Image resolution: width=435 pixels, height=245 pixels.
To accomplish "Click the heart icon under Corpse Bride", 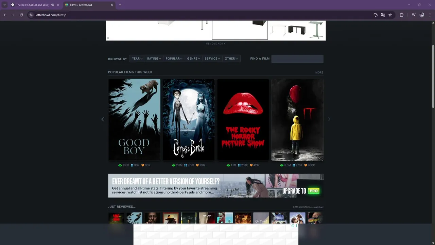I will click(197, 165).
